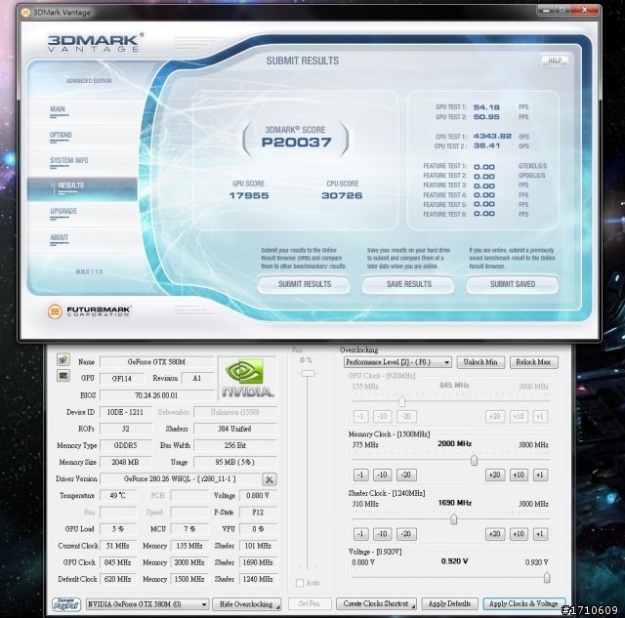
Task: Click the Fan speed slider handle
Action: point(308,373)
